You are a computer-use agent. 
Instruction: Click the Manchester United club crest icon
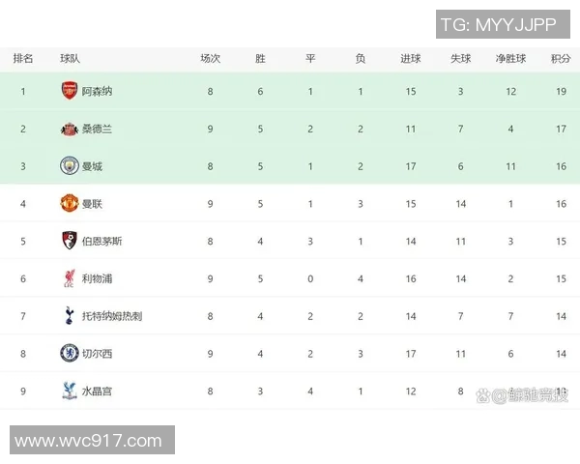click(70, 204)
